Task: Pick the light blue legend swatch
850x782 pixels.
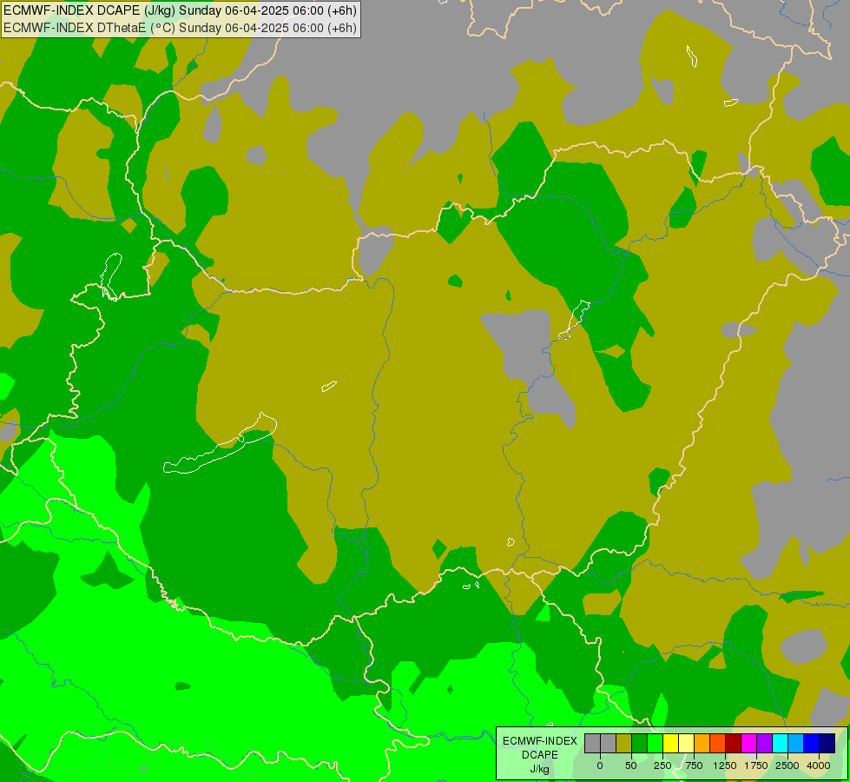Action: coord(796,743)
